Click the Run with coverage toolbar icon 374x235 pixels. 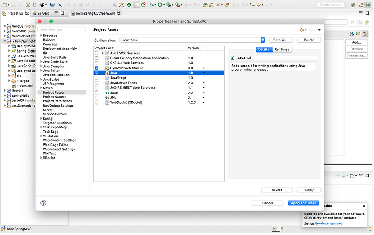(x=169, y=5)
